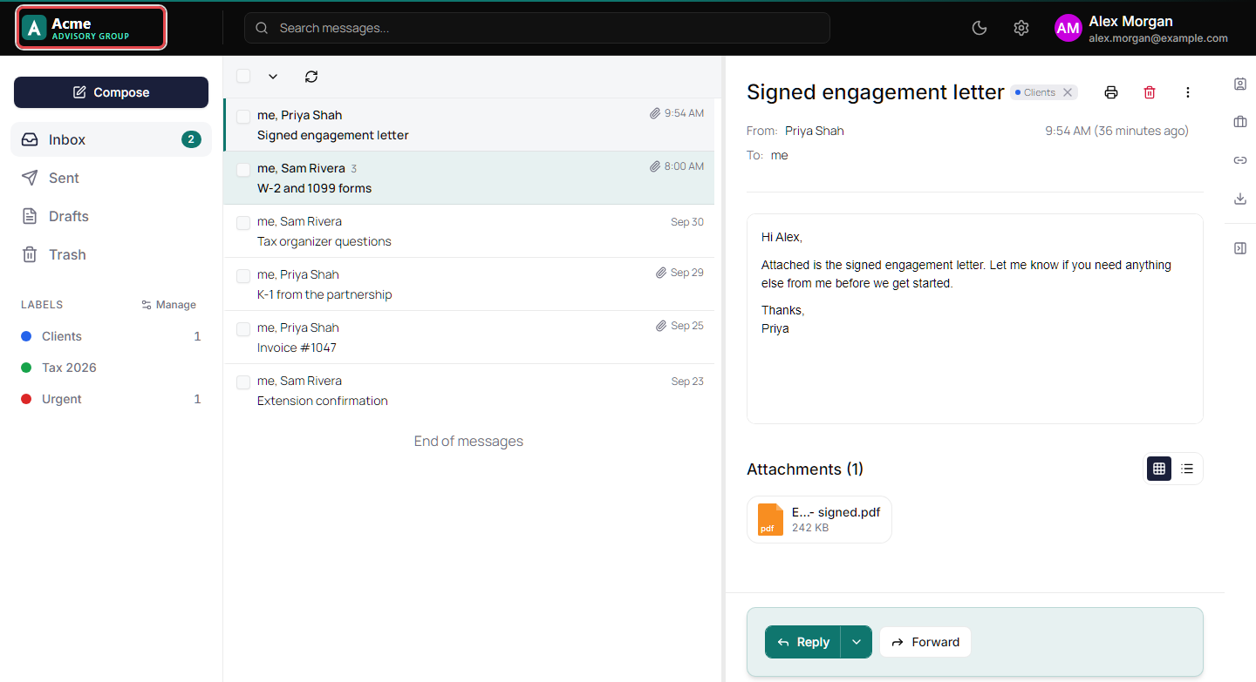Tick the checkbox for W-2 and 1099 forms
The height and width of the screenshot is (682, 1256).
(243, 169)
